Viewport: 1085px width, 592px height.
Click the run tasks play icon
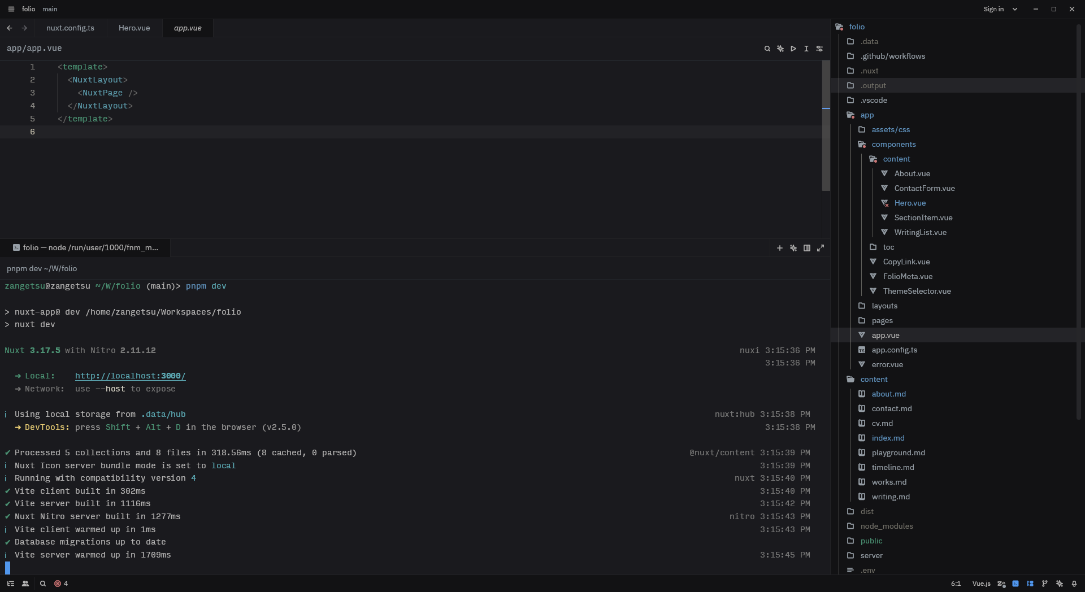click(793, 49)
